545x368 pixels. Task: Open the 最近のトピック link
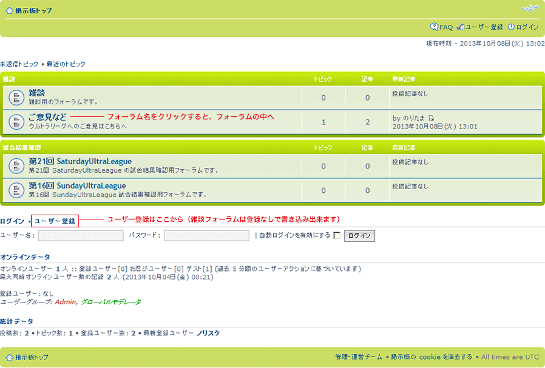[x=66, y=64]
